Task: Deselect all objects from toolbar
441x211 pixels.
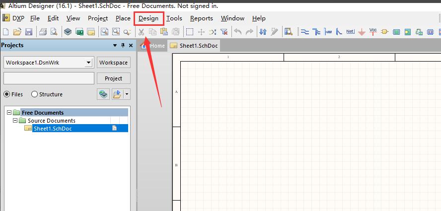Action: (213, 32)
